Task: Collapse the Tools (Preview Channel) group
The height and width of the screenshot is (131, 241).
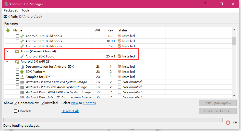Action: point(7,51)
